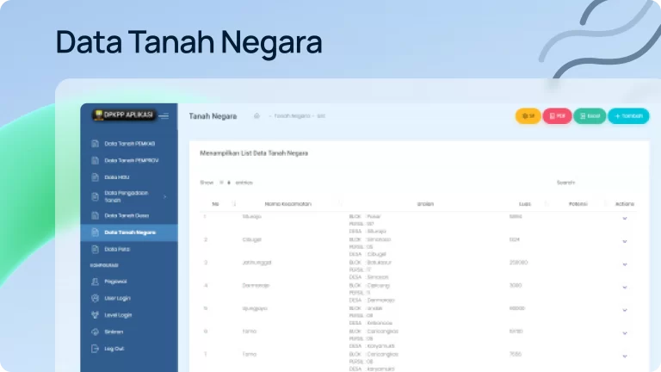Click the Tanah Negara breadcrumb link
The height and width of the screenshot is (372, 661).
pyautogui.click(x=292, y=116)
